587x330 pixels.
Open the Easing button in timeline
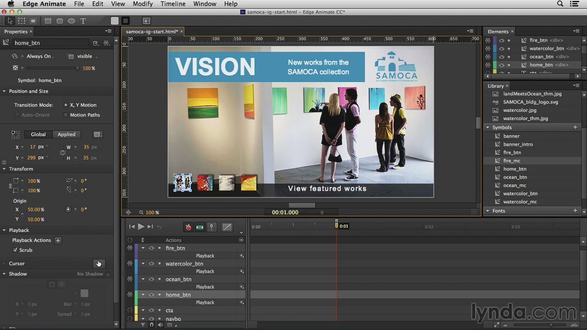point(227,227)
